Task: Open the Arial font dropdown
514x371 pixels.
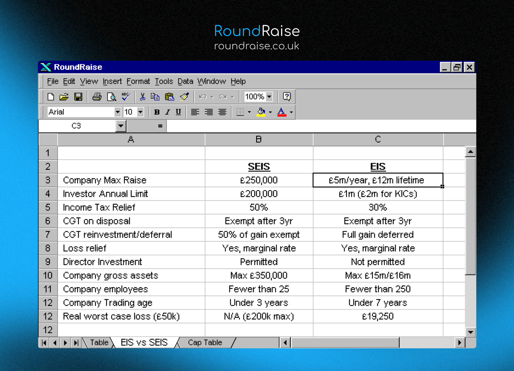Action: click(118, 112)
